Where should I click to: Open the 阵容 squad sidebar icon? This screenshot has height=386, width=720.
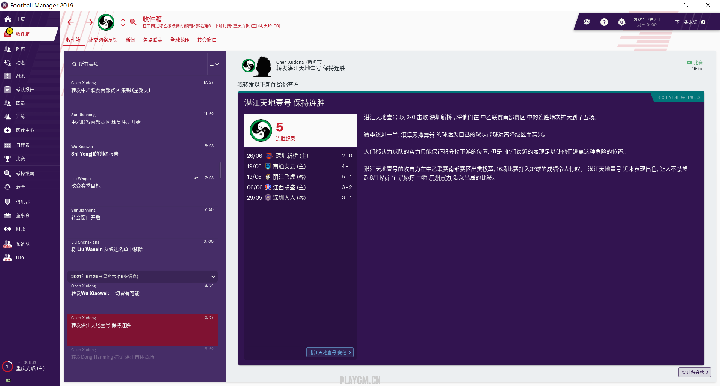tap(7, 49)
